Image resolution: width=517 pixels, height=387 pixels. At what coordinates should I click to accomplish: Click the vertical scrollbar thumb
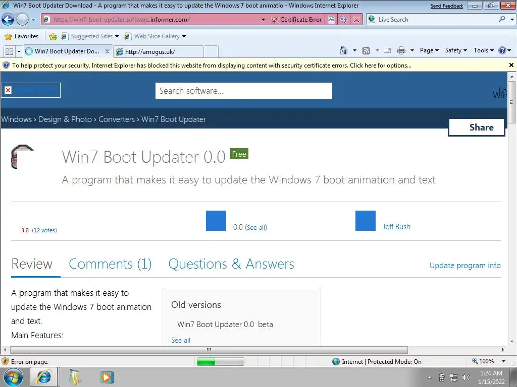[512, 102]
